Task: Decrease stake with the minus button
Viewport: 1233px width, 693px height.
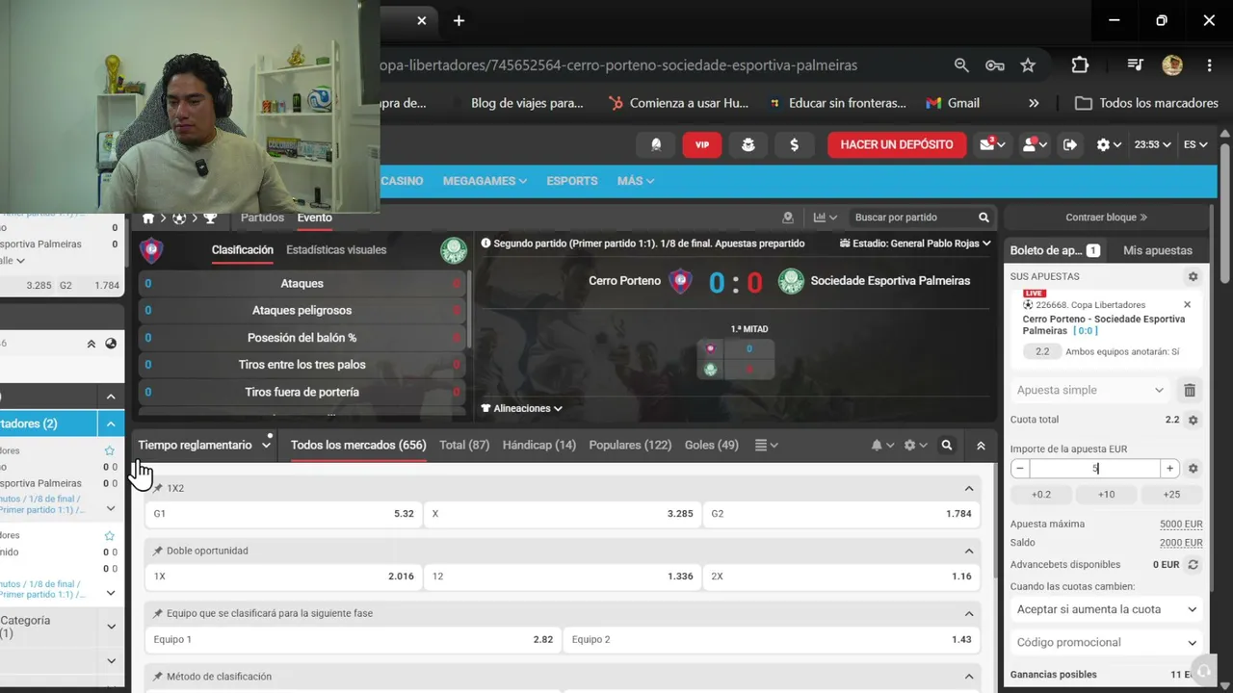Action: point(1020,469)
